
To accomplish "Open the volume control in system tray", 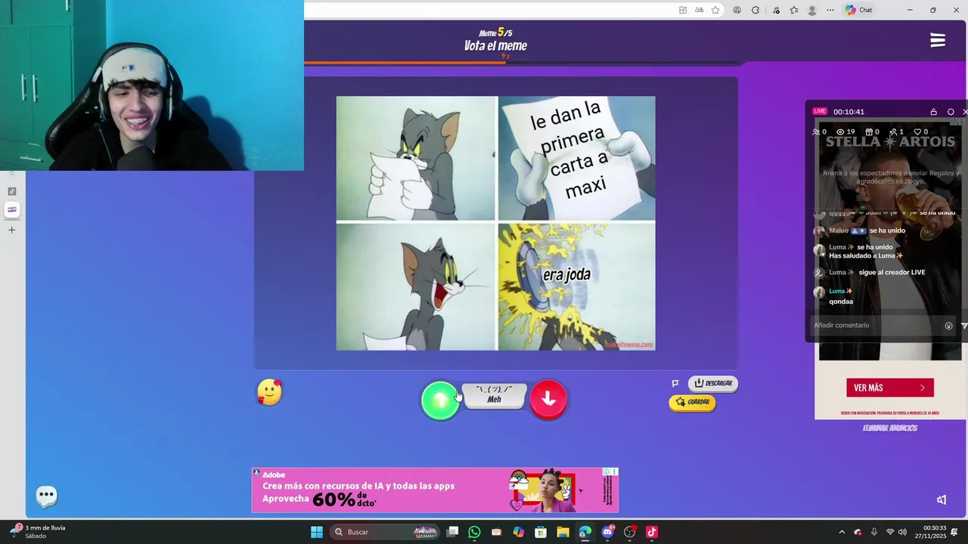I will (x=902, y=532).
